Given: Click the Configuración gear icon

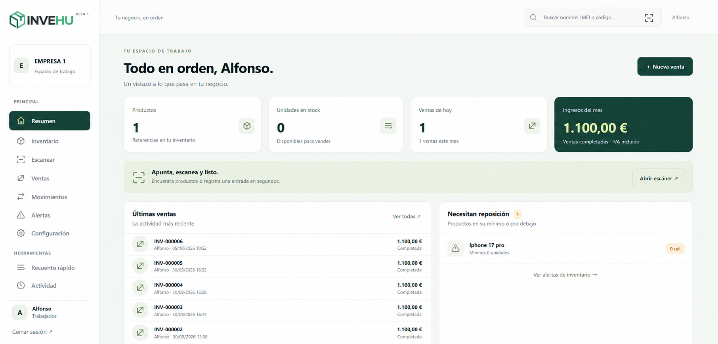Looking at the screenshot, I should [21, 233].
